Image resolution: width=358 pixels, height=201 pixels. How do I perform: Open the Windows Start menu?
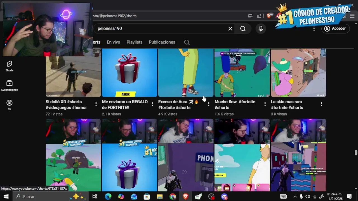pos(6,197)
